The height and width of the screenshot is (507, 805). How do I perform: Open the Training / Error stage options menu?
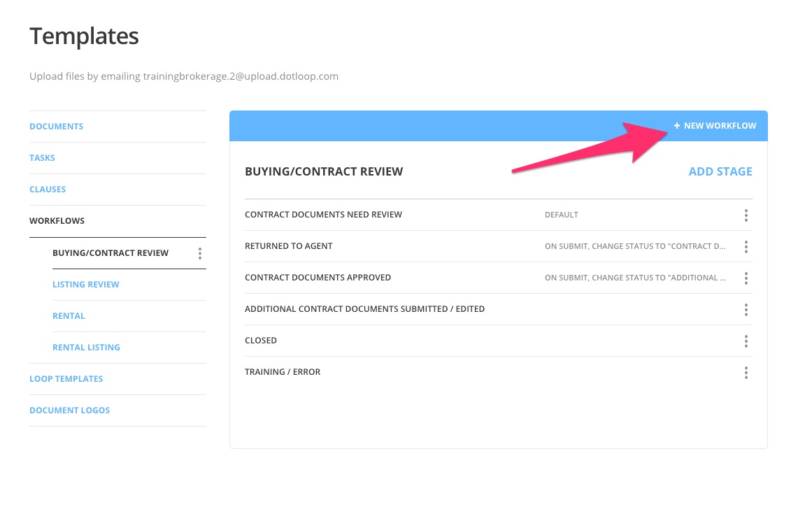(x=746, y=372)
